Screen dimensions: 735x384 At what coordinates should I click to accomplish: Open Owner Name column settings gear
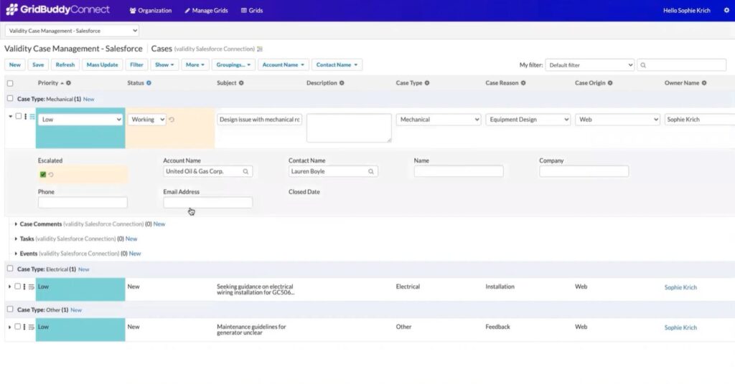click(704, 83)
